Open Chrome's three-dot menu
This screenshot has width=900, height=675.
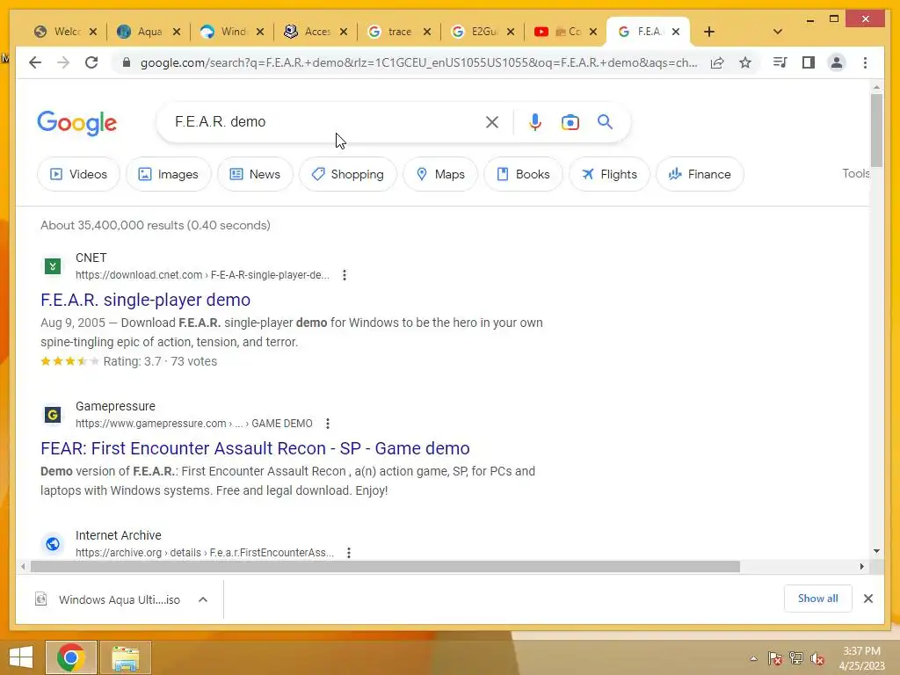[x=865, y=62]
